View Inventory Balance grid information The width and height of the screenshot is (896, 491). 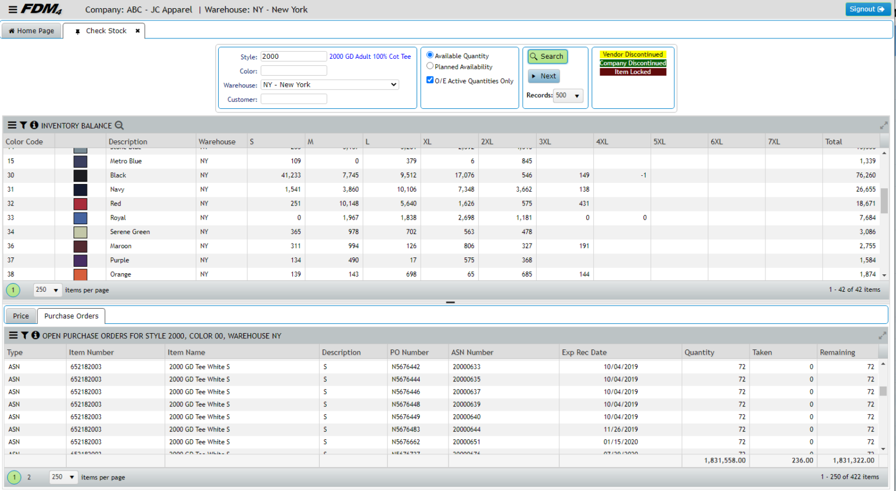pos(34,125)
